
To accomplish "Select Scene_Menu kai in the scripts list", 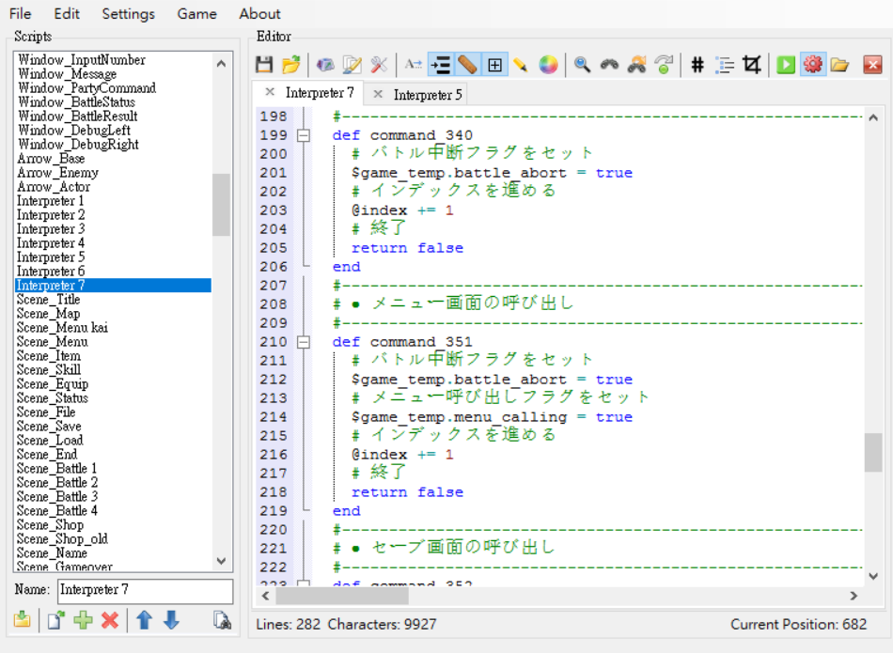I will click(x=113, y=328).
